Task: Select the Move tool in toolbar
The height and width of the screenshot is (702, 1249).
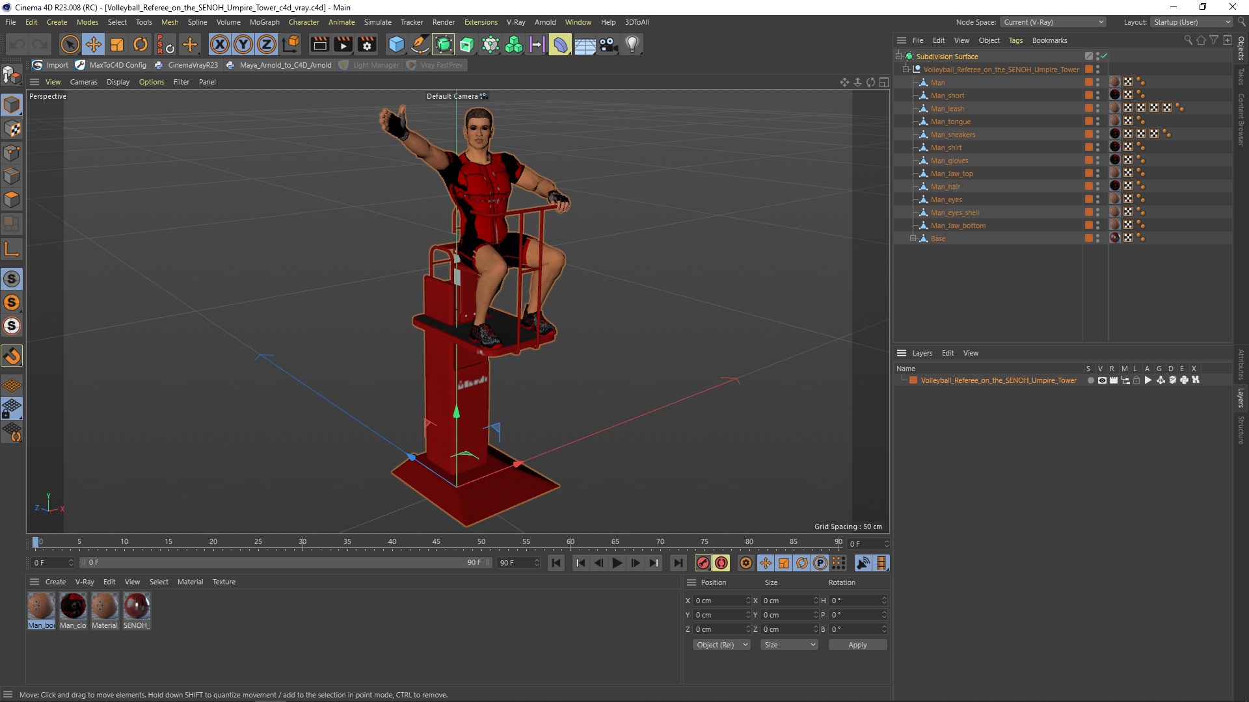Action: [94, 44]
